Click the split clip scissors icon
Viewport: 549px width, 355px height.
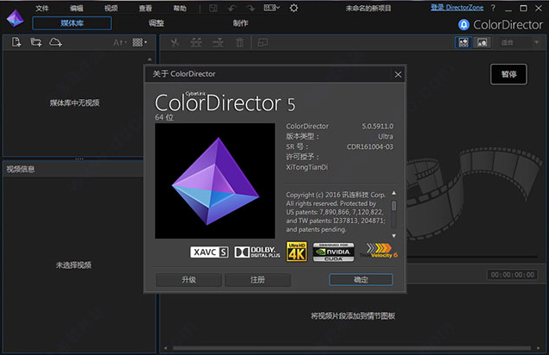click(175, 43)
